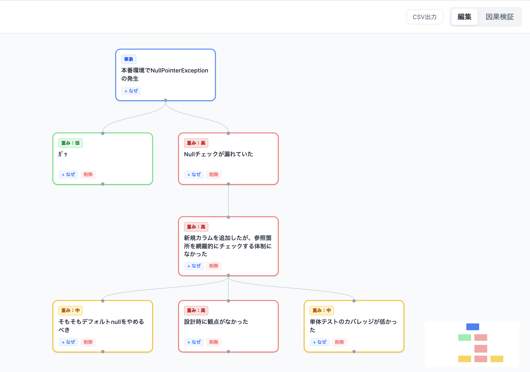Click the 重み：中 badge on the 単体テスト node

pos(322,310)
